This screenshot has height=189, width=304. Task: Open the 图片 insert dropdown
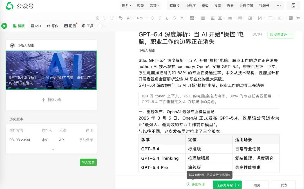[x=126, y=6]
